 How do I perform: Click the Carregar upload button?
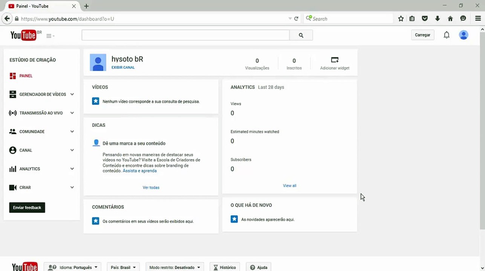[422, 35]
